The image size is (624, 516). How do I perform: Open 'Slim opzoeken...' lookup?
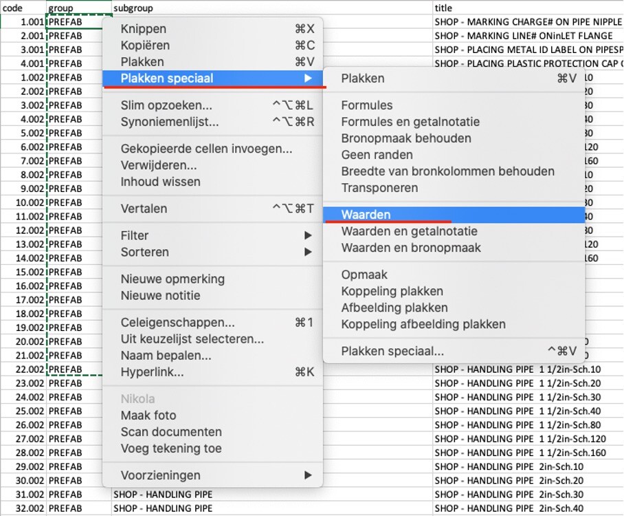pyautogui.click(x=166, y=105)
